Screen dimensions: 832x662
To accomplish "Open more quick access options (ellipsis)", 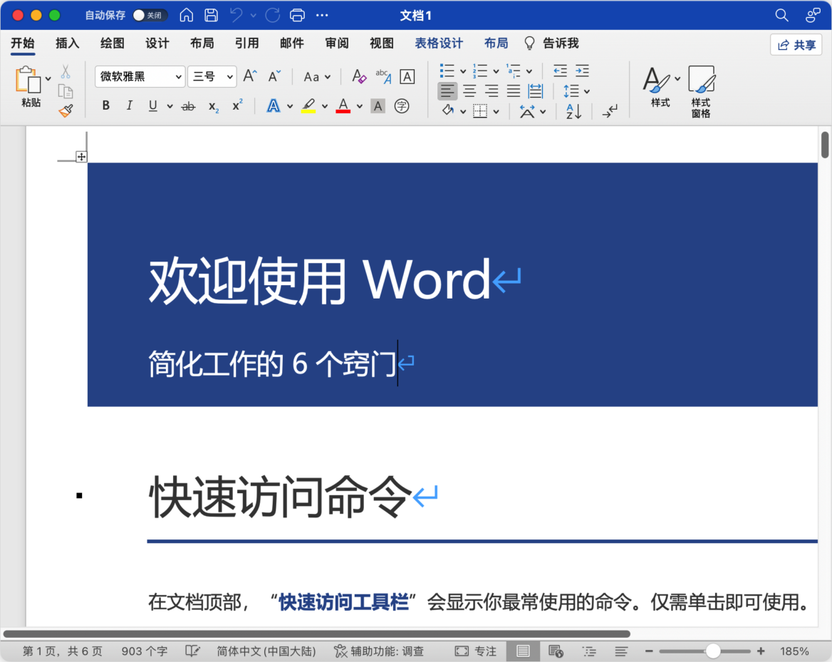I will click(322, 15).
